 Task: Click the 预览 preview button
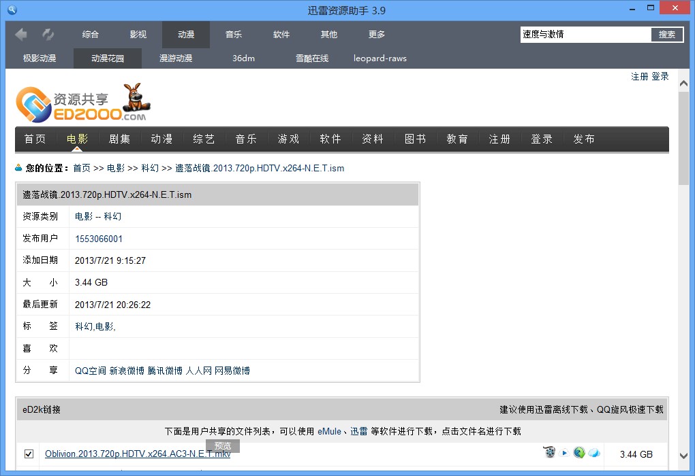[x=223, y=445]
